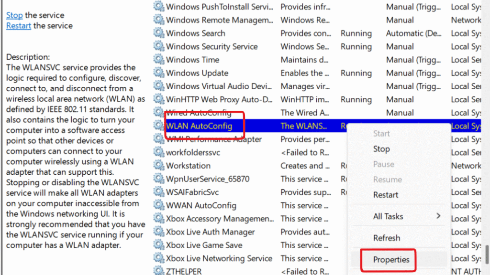
Task: Click the Stop the service link
Action: (x=14, y=15)
